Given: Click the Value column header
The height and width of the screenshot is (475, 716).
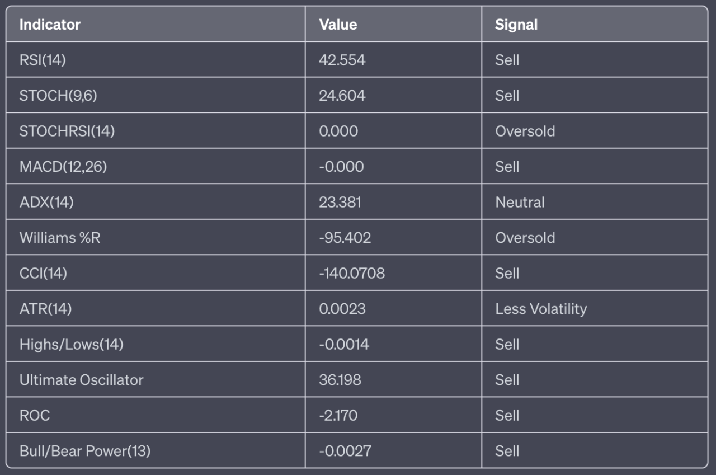Looking at the screenshot, I should point(338,25).
